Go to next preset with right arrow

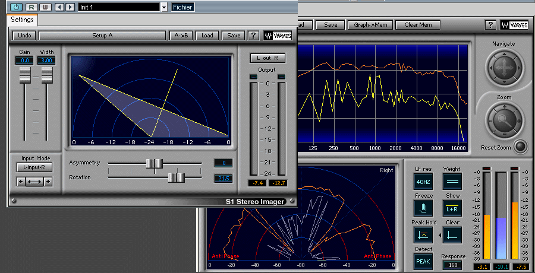tap(70, 7)
